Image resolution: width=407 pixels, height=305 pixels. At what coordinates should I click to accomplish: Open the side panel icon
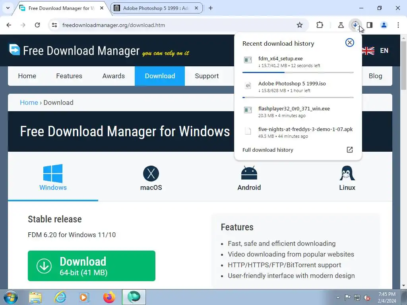370,25
